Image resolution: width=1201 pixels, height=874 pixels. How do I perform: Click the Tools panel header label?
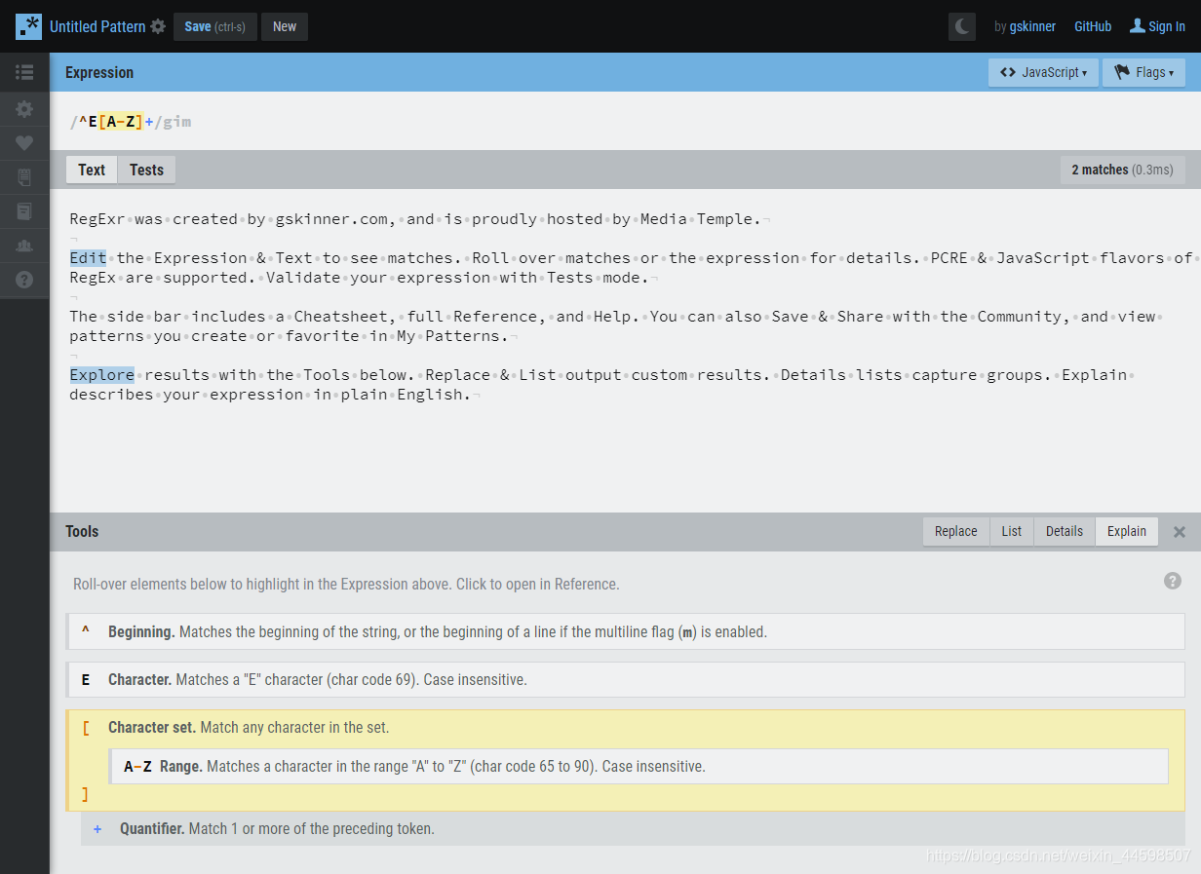point(82,531)
